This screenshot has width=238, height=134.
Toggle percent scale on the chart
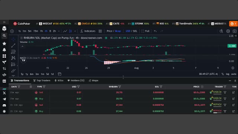222,74
